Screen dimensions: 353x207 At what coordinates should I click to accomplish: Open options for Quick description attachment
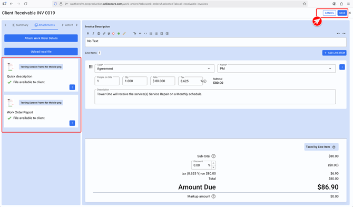click(x=72, y=87)
